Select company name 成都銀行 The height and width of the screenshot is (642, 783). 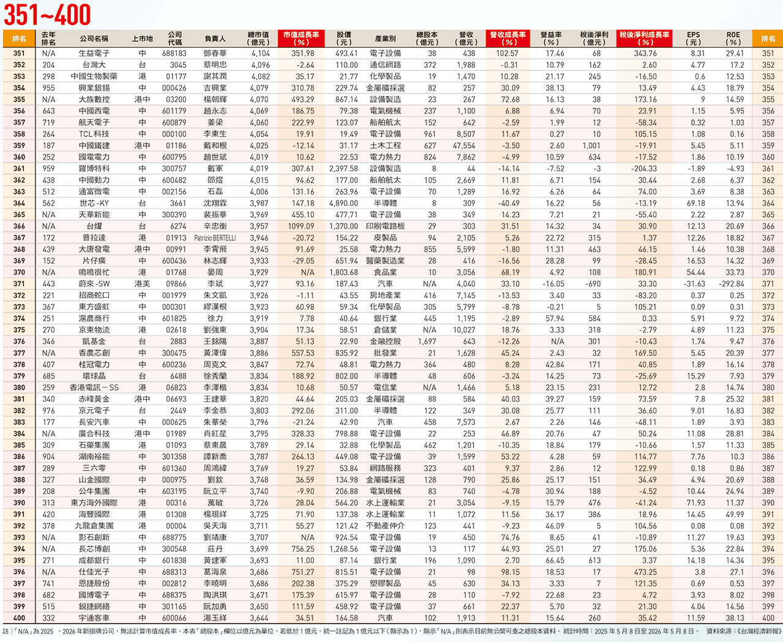point(94,560)
